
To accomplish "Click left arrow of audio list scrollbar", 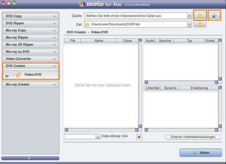I will pyautogui.click(x=146, y=82).
